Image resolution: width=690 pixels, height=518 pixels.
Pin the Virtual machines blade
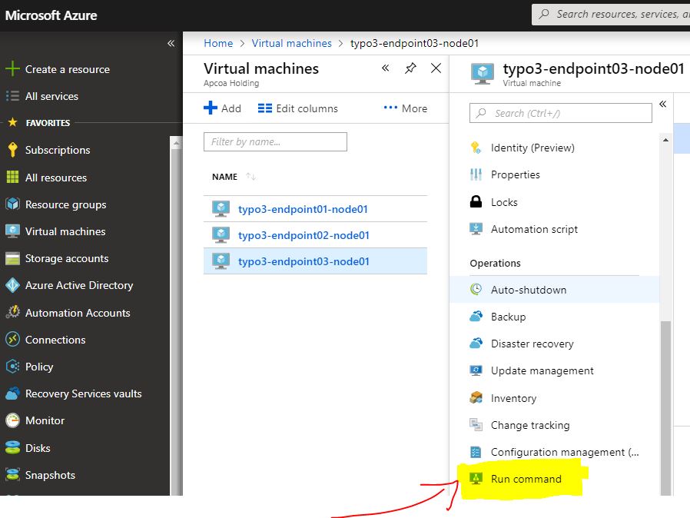click(x=410, y=68)
